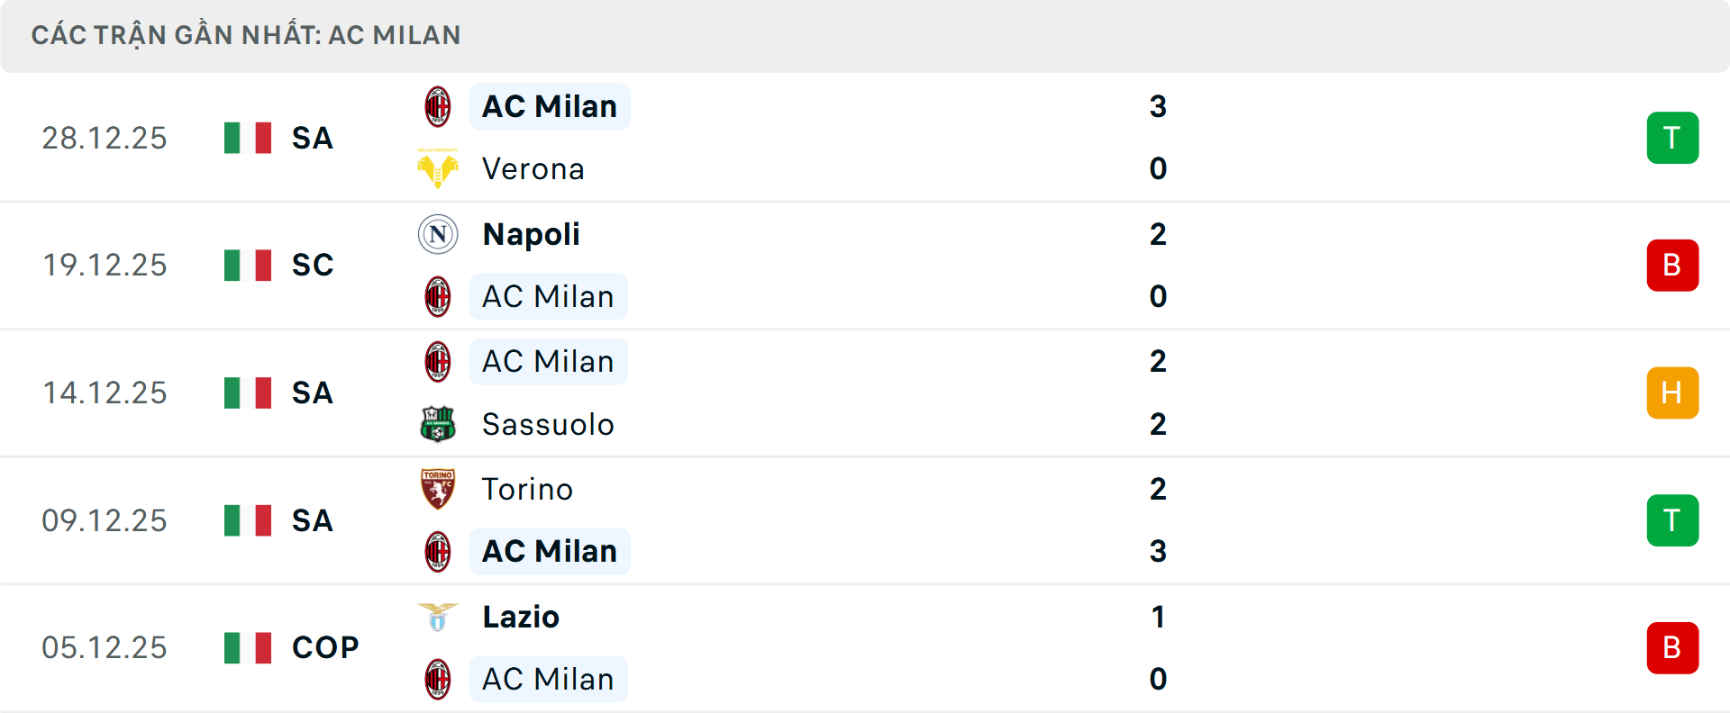Viewport: 1730px width, 713px height.
Task: Open the AC Milan team page link
Action: (550, 105)
